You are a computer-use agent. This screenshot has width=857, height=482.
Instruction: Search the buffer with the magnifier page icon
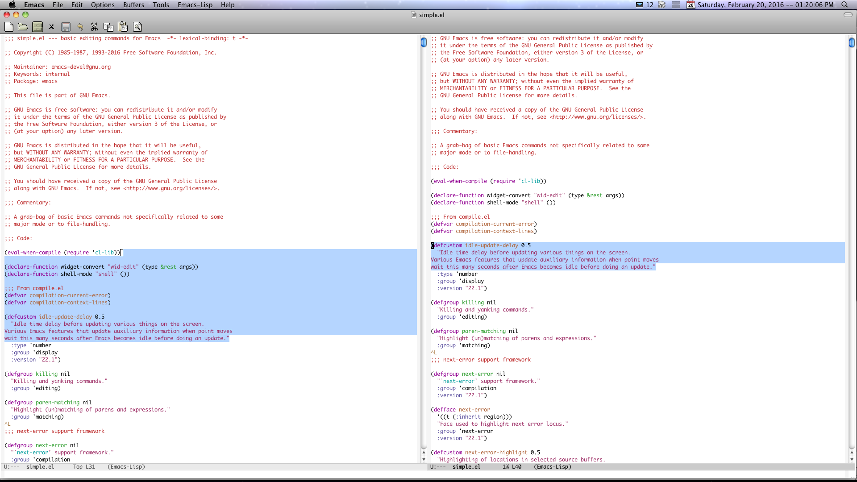137,27
